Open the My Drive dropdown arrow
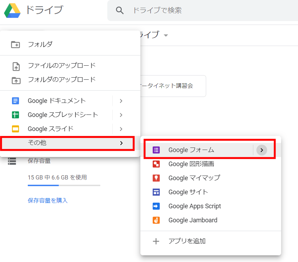The height and width of the screenshot is (262, 298). 166,35
